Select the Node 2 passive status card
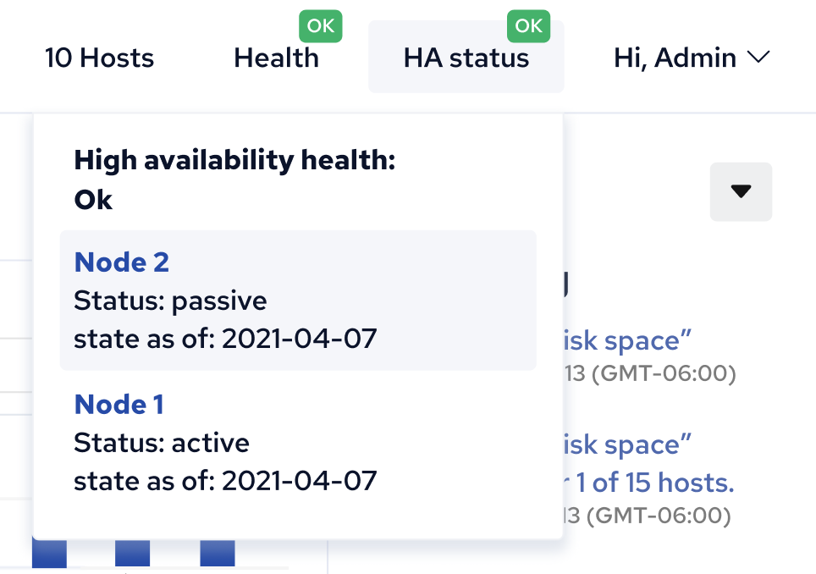The image size is (816, 574). click(297, 301)
